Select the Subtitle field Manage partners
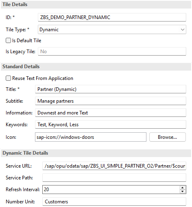Screen dimensions: 192x207 [x=111, y=101]
